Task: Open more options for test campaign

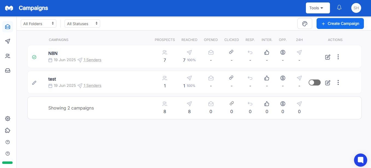Action: coord(338,82)
